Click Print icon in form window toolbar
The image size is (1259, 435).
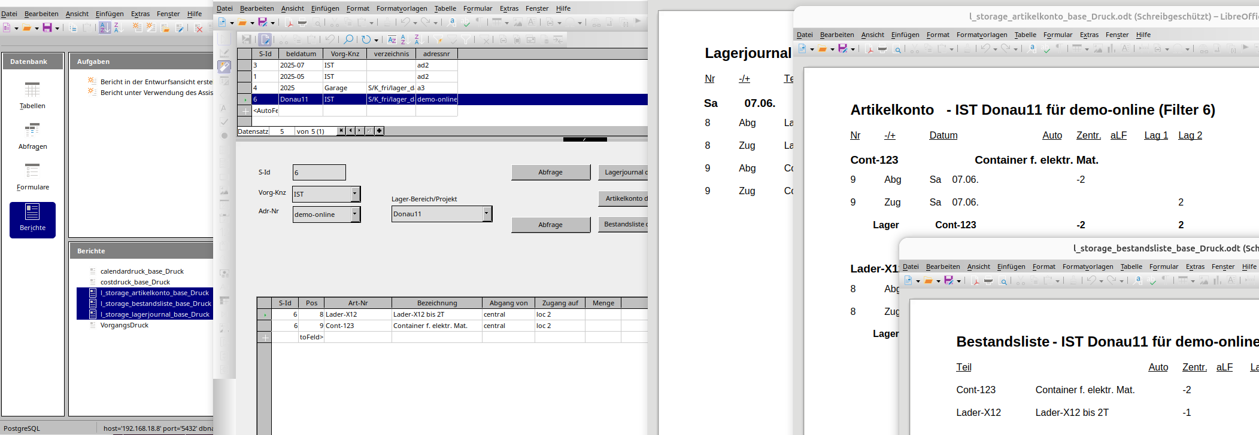coord(303,23)
